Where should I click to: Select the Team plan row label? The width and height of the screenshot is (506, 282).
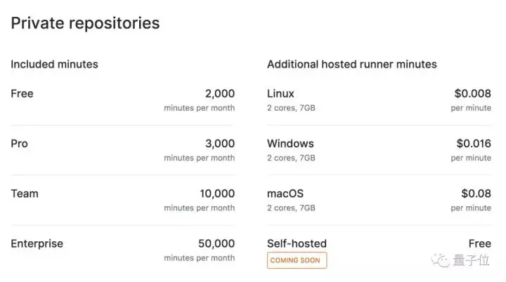(x=25, y=194)
